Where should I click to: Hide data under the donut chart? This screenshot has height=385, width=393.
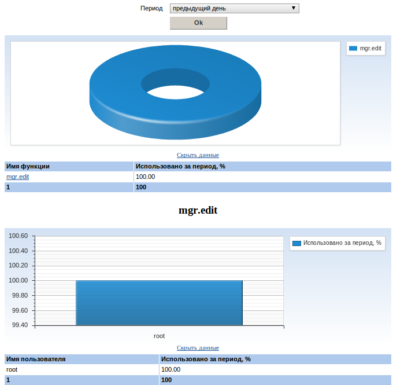(x=198, y=155)
